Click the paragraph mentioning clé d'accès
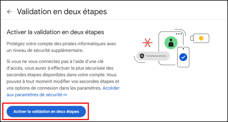The width and height of the screenshot is (228, 122). [63, 78]
